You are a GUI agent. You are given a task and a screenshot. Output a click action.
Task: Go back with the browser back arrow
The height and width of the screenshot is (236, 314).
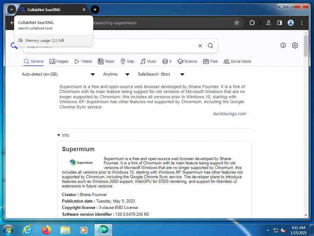[12, 23]
